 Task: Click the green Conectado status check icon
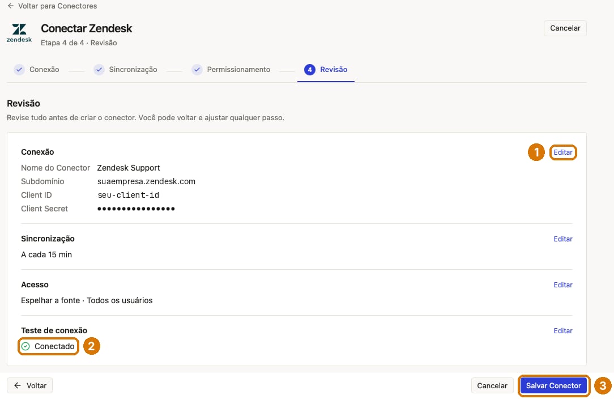coord(25,346)
